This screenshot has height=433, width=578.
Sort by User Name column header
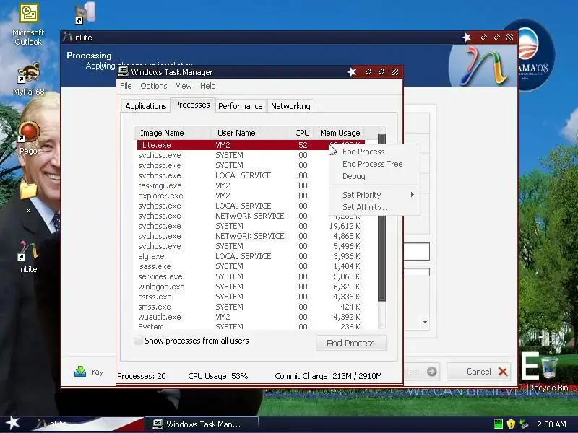point(249,133)
